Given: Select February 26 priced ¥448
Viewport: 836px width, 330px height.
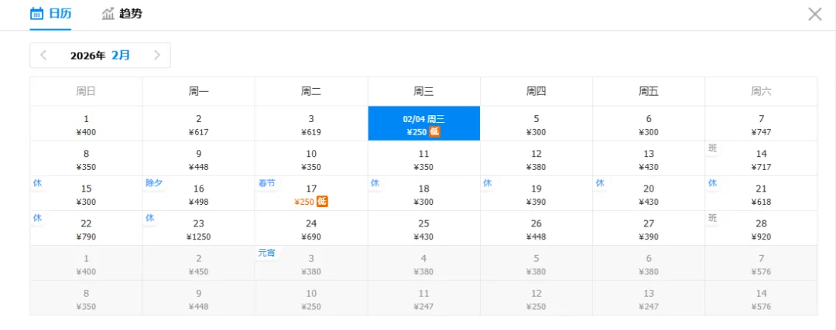Looking at the screenshot, I should point(536,228).
